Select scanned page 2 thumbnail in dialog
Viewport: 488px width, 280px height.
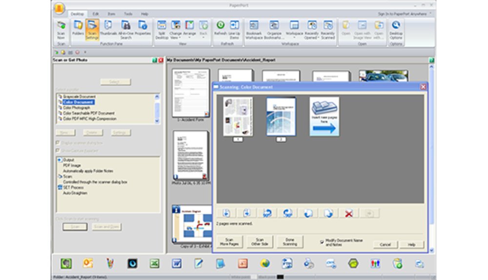click(281, 117)
